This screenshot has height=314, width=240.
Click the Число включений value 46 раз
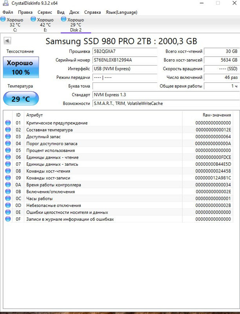pyautogui.click(x=222, y=77)
